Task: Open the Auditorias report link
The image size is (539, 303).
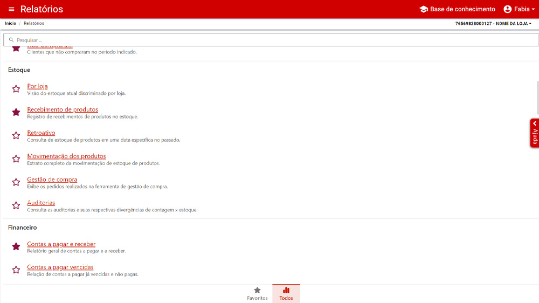Action: pos(41,203)
